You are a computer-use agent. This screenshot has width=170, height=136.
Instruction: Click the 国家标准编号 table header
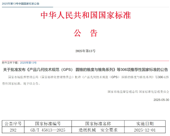tap(48, 124)
